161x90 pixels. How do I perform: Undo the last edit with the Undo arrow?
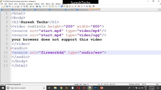31,6
